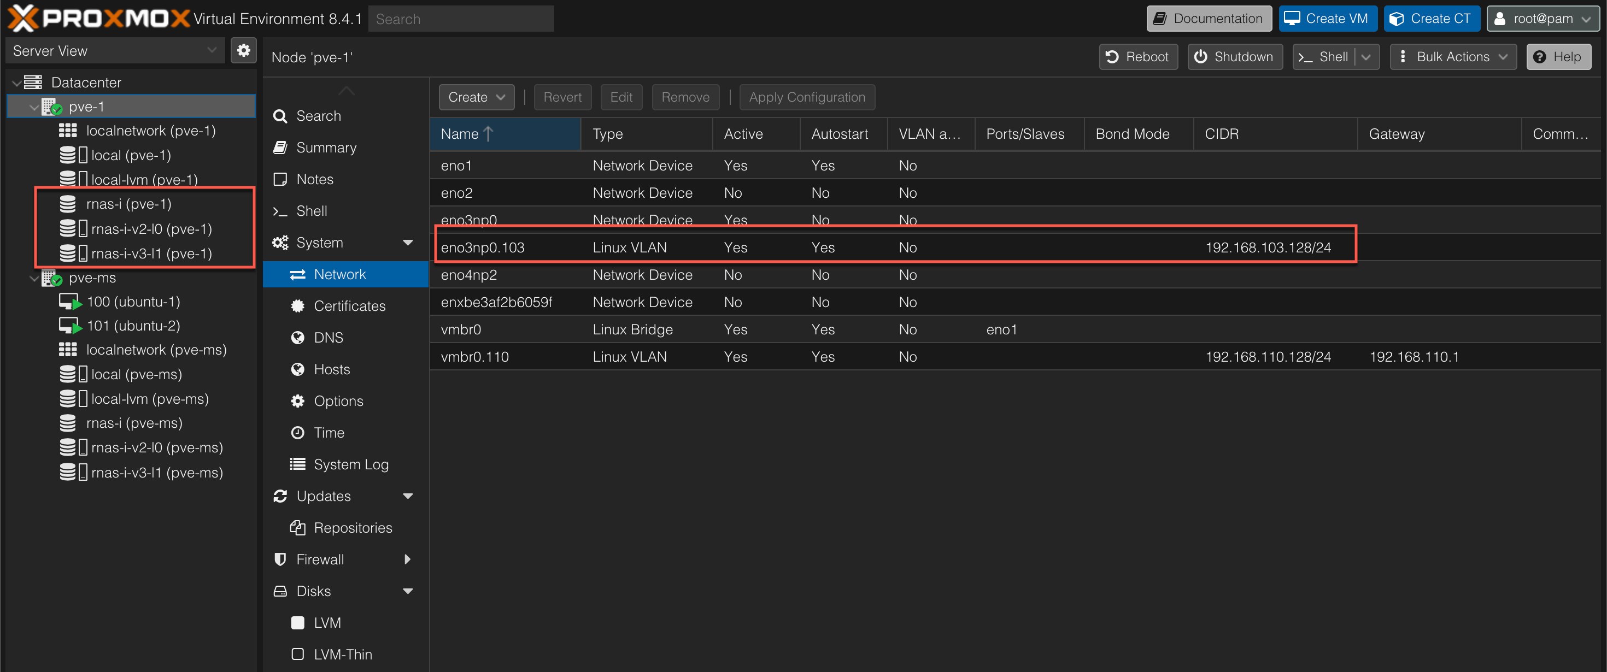
Task: Open the Bulk Actions dropdown
Action: (x=1453, y=57)
